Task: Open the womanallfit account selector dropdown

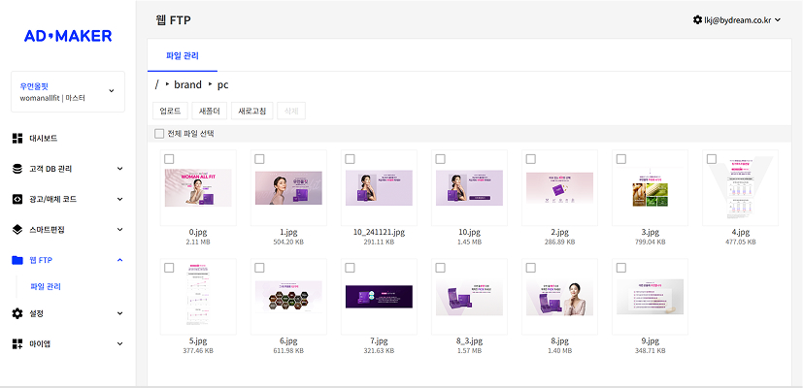Action: (68, 91)
